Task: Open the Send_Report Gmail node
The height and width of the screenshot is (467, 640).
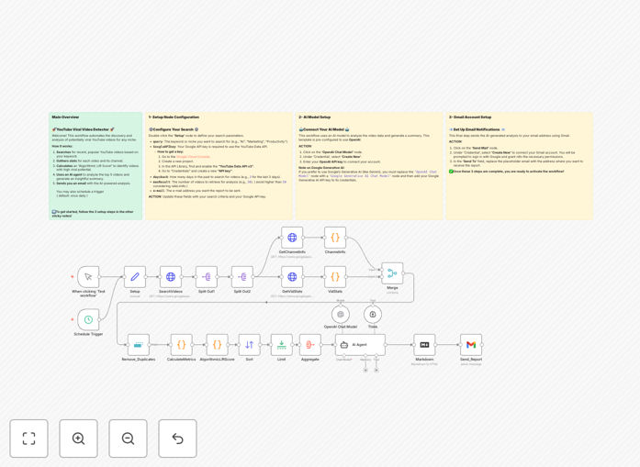Action: [x=471, y=345]
